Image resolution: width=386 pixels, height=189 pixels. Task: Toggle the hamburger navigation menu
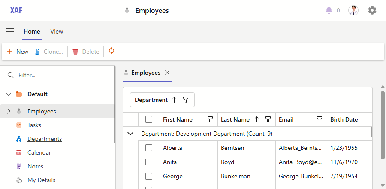tap(10, 31)
